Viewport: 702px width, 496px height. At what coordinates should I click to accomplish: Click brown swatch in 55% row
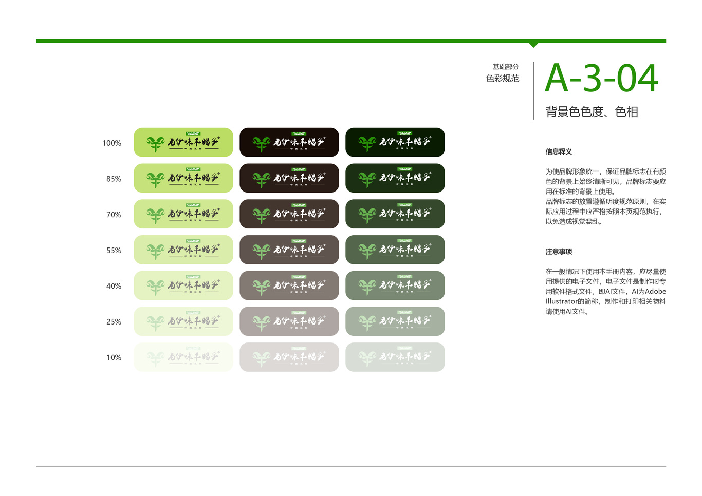click(x=289, y=250)
